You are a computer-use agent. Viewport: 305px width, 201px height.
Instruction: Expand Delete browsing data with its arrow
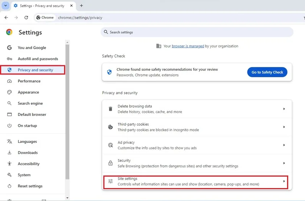284,109
